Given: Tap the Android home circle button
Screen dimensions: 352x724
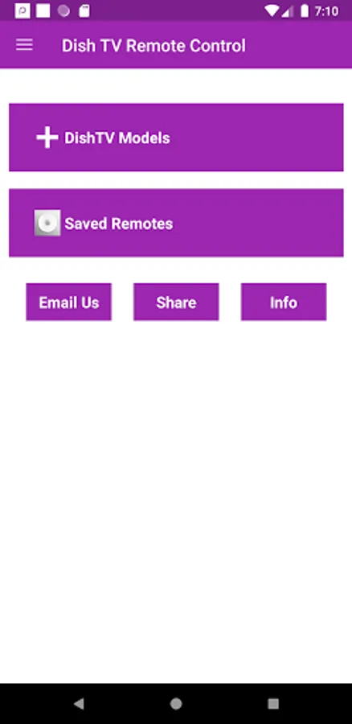Looking at the screenshot, I should 176,703.
